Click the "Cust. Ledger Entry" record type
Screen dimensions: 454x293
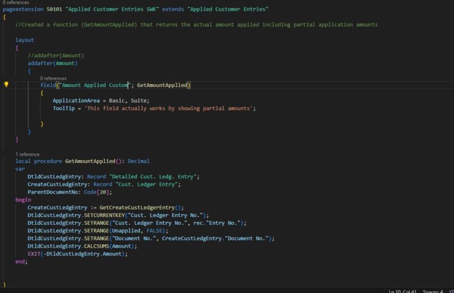click(x=146, y=185)
